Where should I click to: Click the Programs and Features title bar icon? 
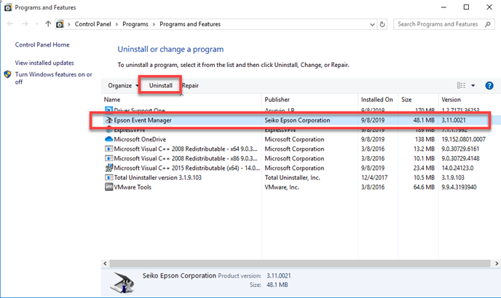8,7
